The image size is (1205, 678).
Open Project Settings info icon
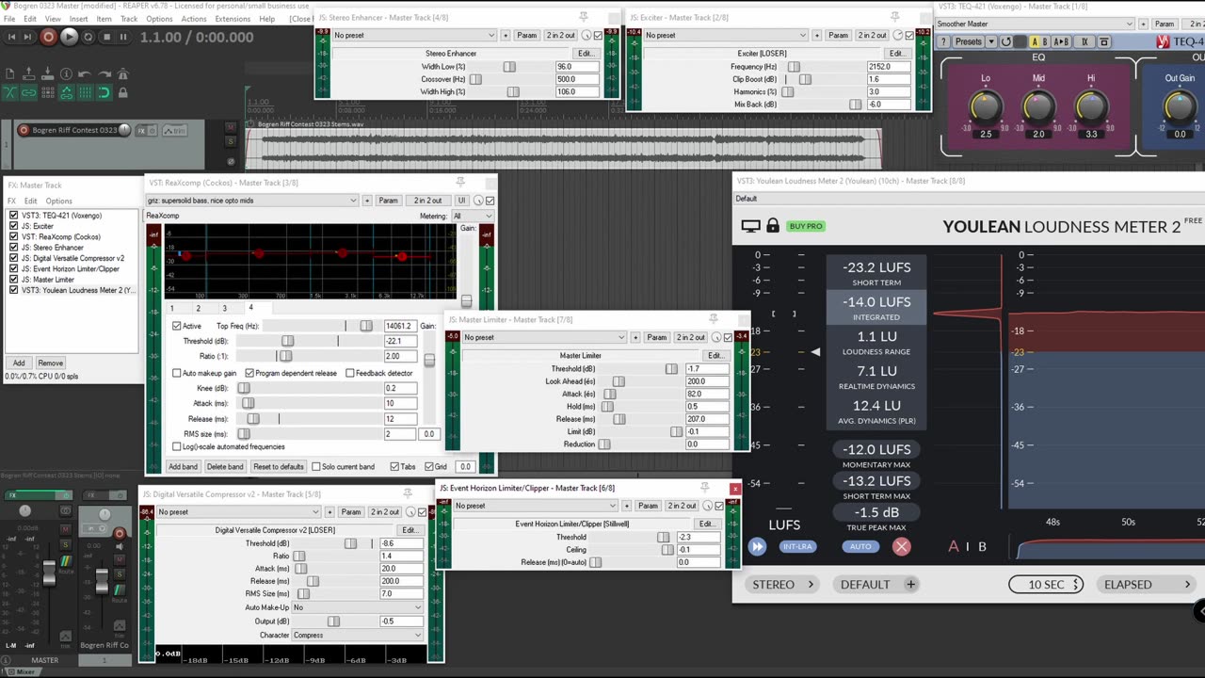coord(66,74)
